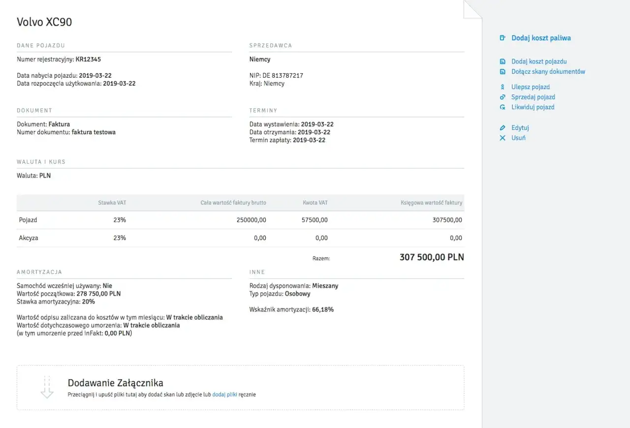Click the pencil icon beside Edytuj
The height and width of the screenshot is (428, 630).
[x=503, y=128]
